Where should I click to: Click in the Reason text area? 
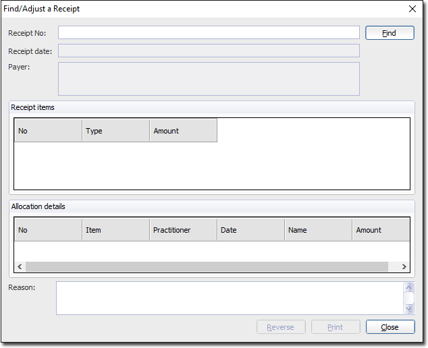(229, 298)
